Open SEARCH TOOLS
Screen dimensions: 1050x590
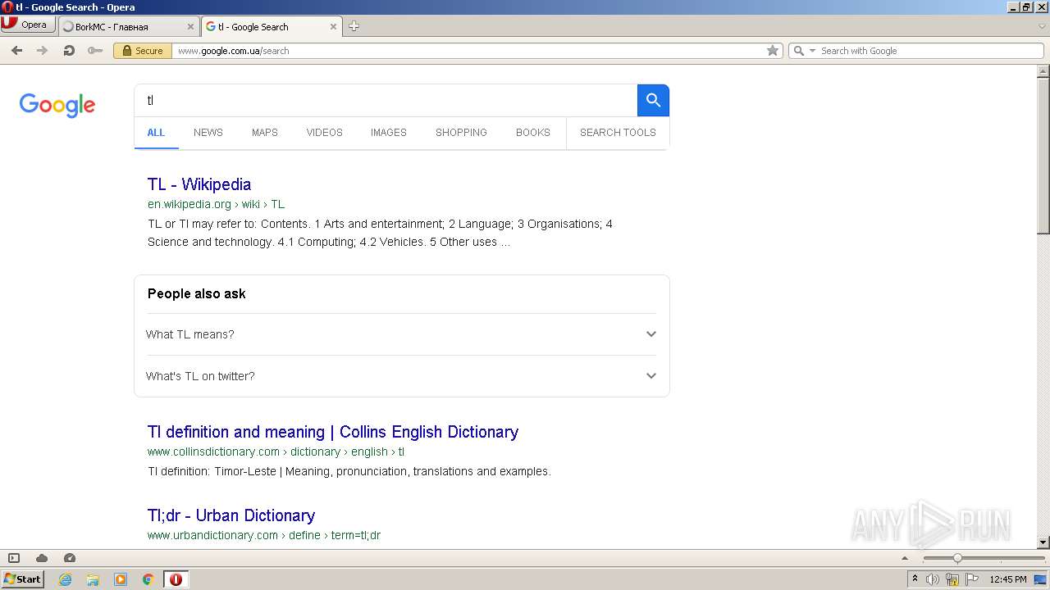coord(618,132)
